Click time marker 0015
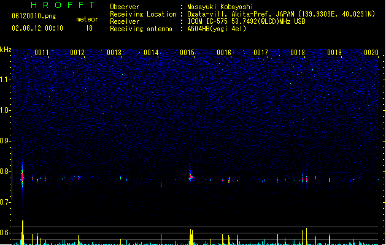This screenshot has height=245, width=386. (187, 53)
